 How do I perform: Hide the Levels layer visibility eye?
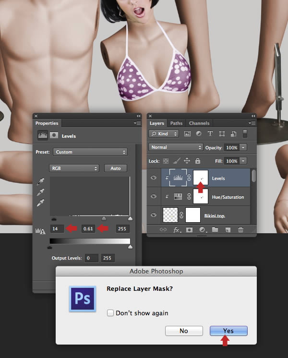[154, 178]
